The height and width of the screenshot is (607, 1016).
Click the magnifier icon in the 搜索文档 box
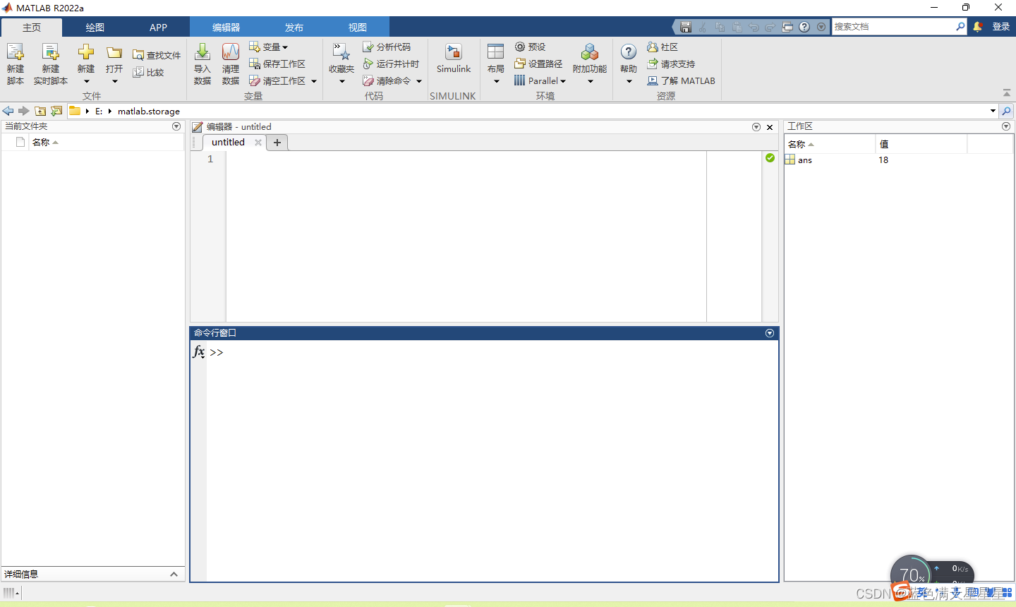point(960,27)
